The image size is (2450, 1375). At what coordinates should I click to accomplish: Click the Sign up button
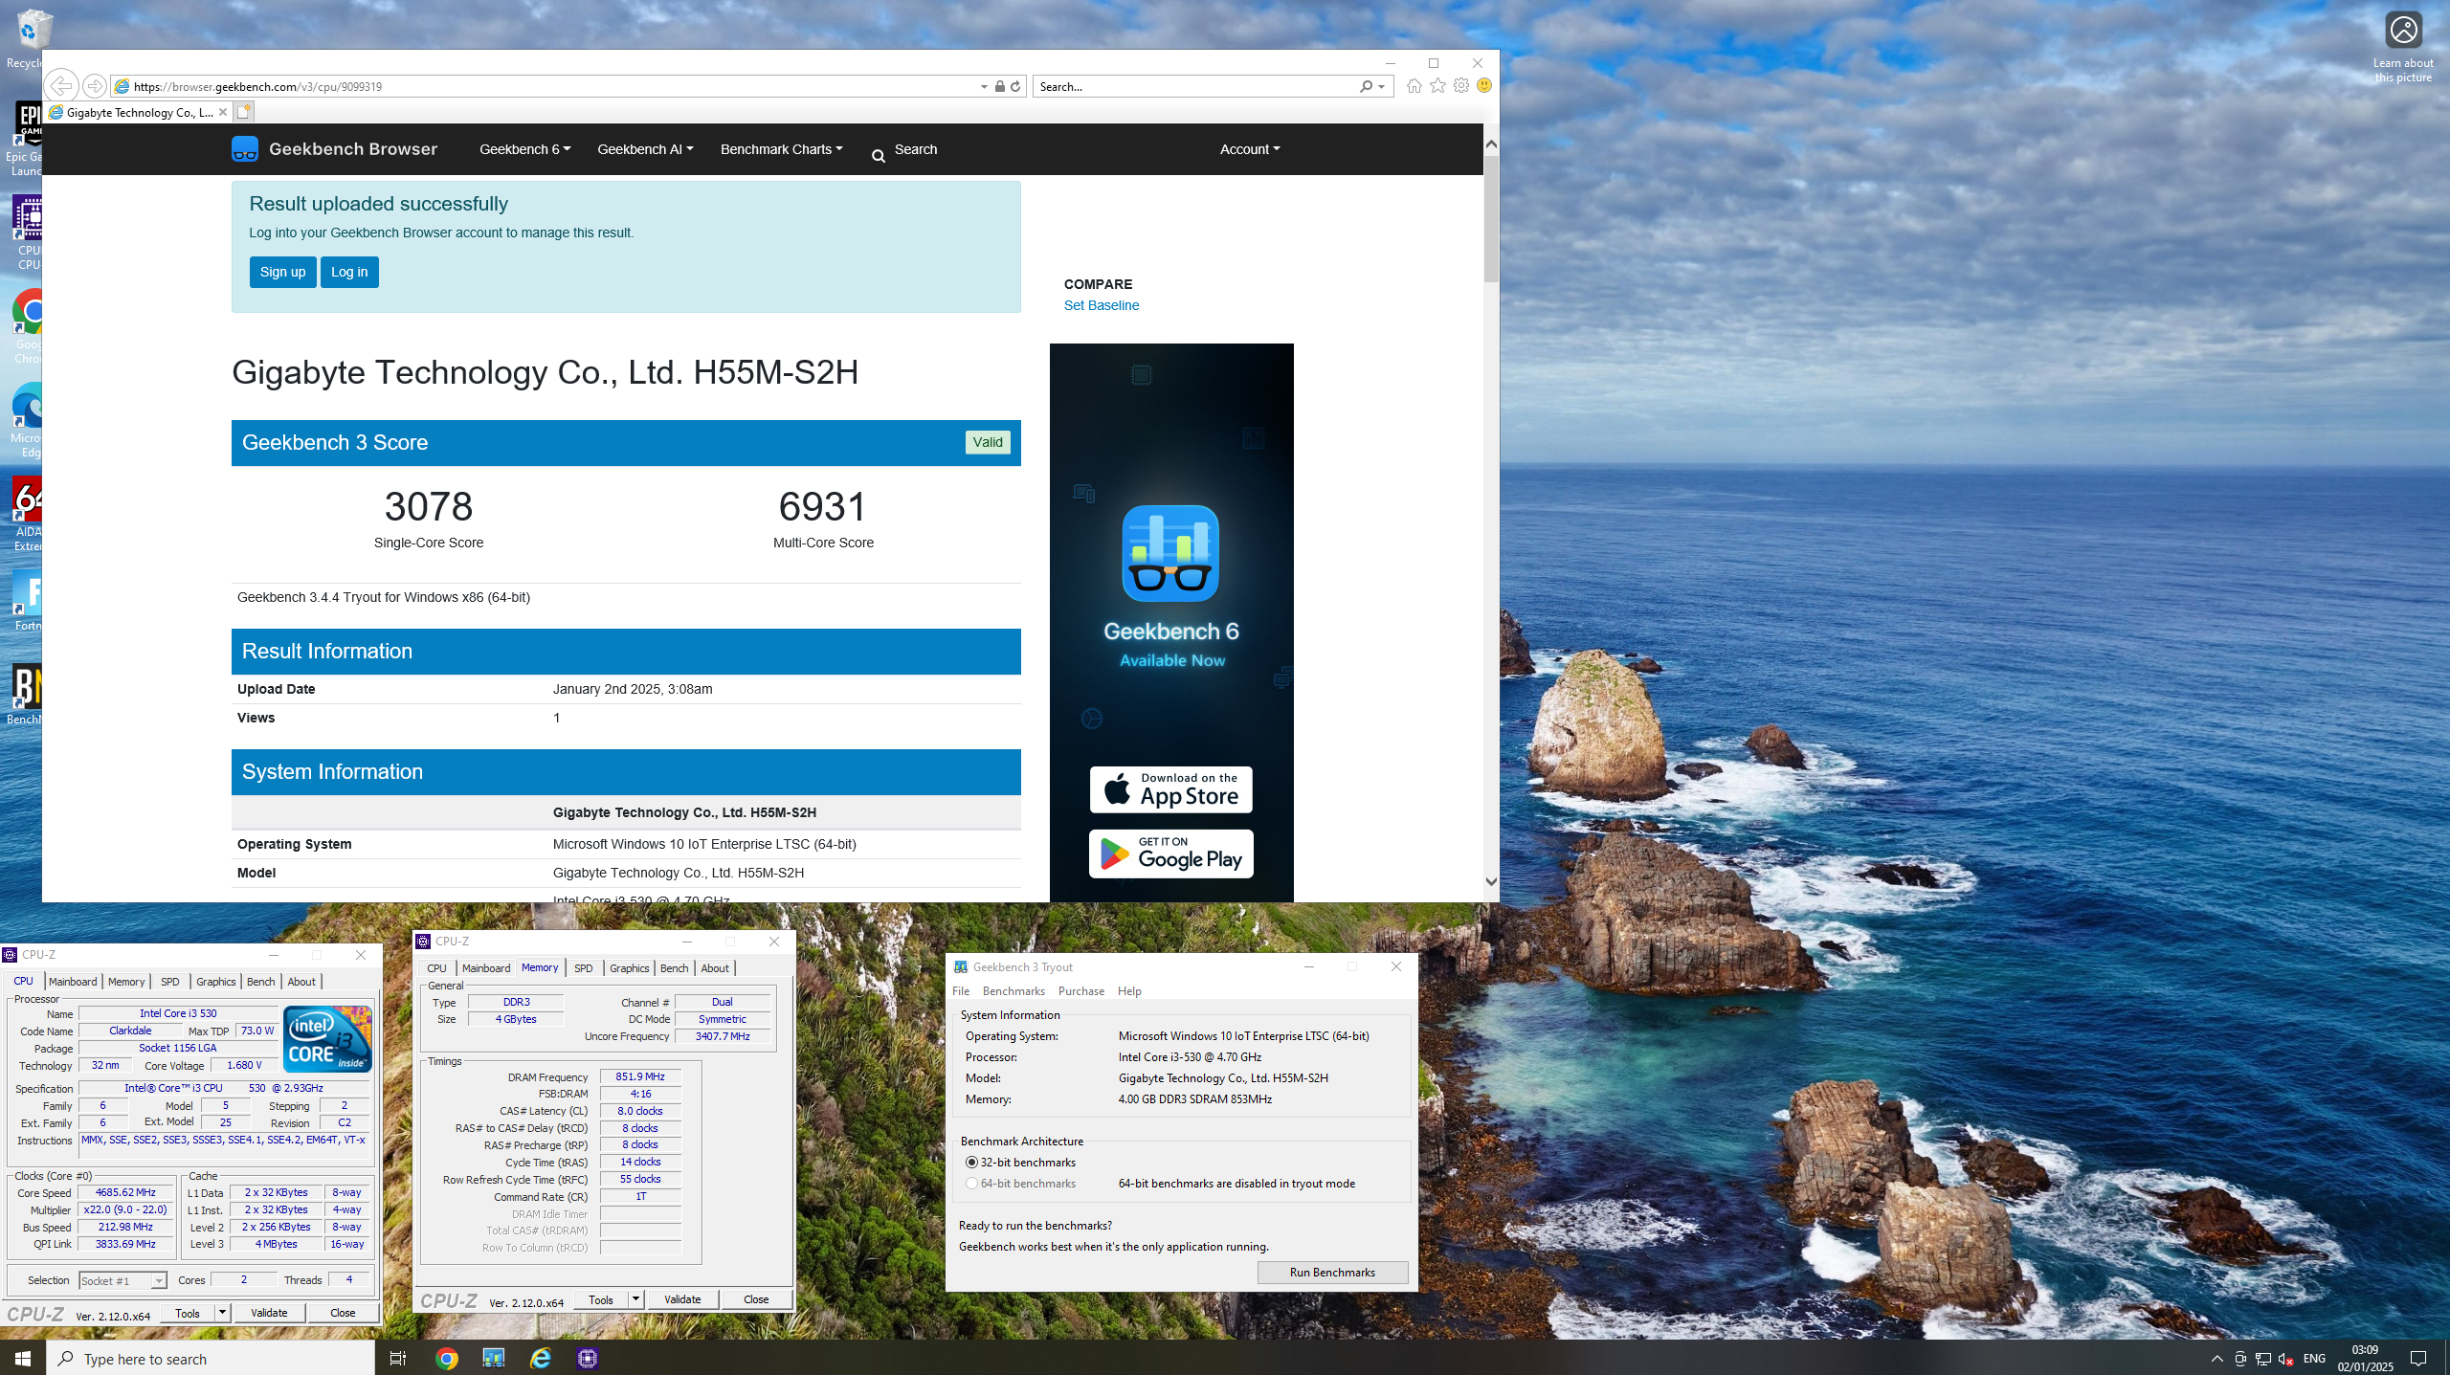(x=282, y=272)
